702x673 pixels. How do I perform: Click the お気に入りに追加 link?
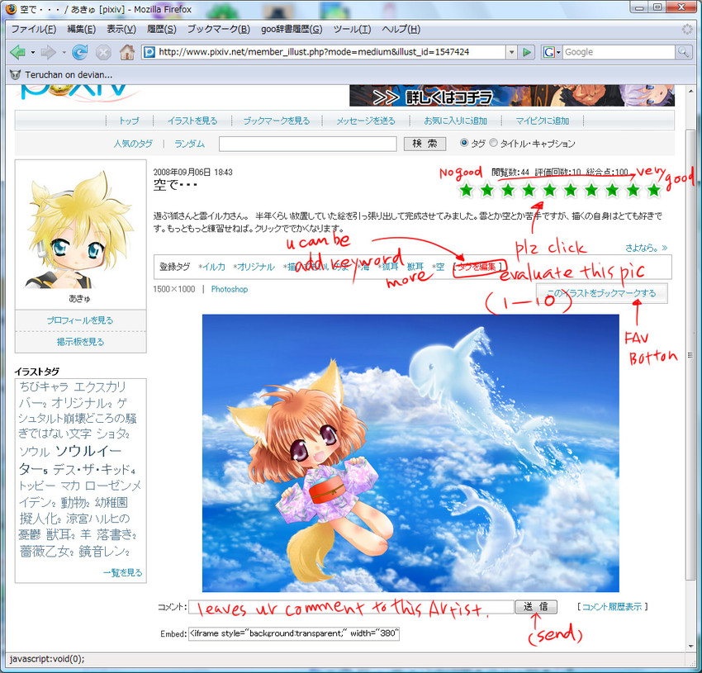[455, 121]
